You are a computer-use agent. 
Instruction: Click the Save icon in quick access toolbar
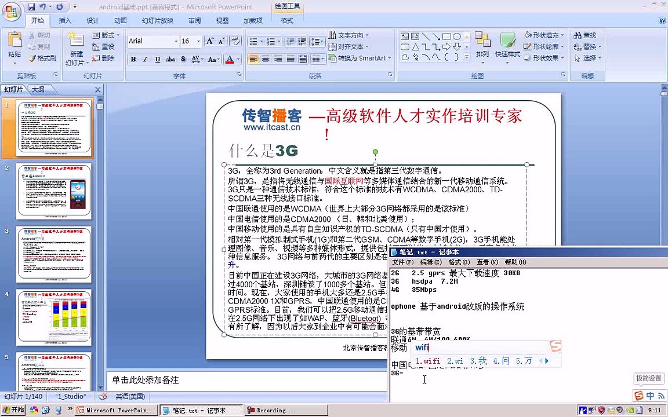(31, 7)
